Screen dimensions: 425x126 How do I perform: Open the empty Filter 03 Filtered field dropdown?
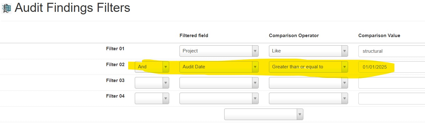pyautogui.click(x=219, y=83)
